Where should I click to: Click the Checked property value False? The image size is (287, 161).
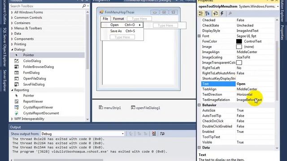tap(240, 20)
